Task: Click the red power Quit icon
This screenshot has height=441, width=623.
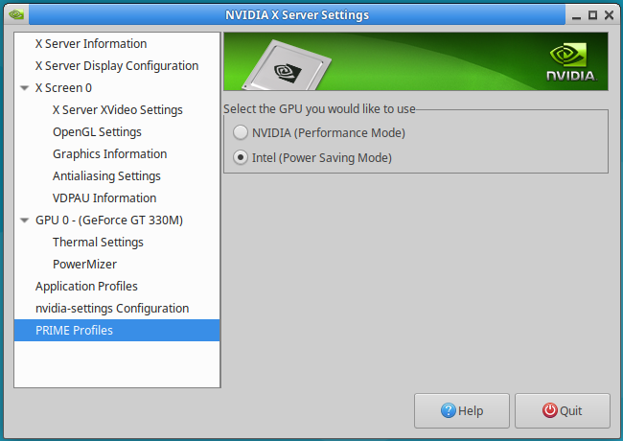Action: pos(550,410)
